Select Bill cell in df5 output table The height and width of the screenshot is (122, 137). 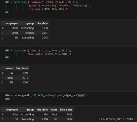point(11,83)
